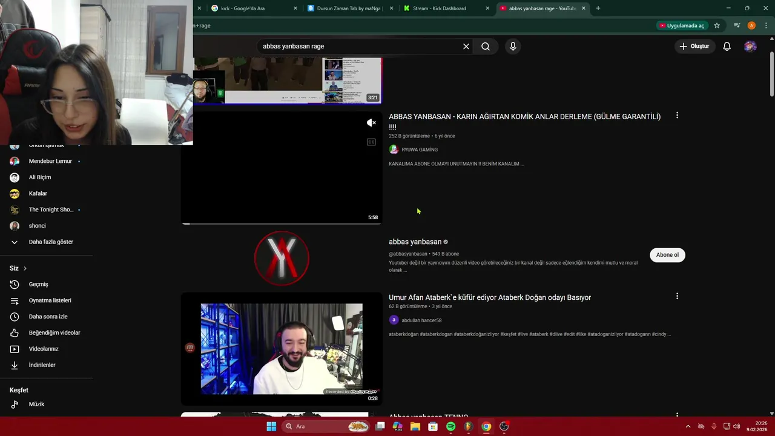Switch to Stream - Kick Dashboard tab
Image resolution: width=775 pixels, height=436 pixels.
pyautogui.click(x=445, y=8)
